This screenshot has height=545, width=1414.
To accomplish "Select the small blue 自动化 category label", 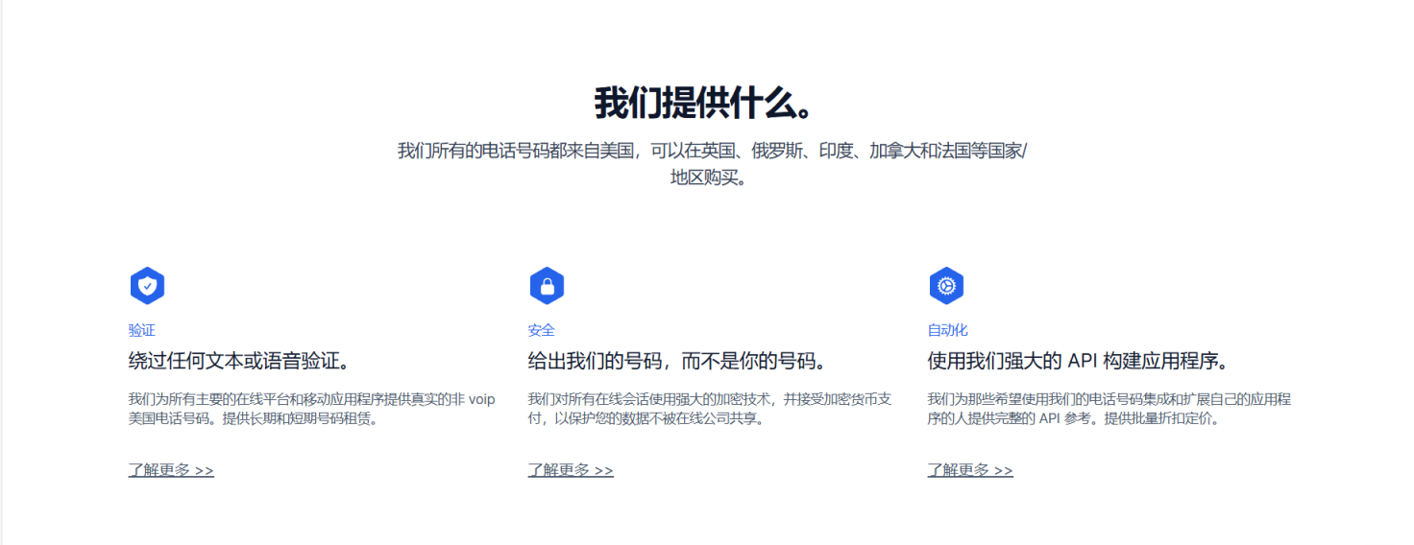I will pyautogui.click(x=947, y=330).
